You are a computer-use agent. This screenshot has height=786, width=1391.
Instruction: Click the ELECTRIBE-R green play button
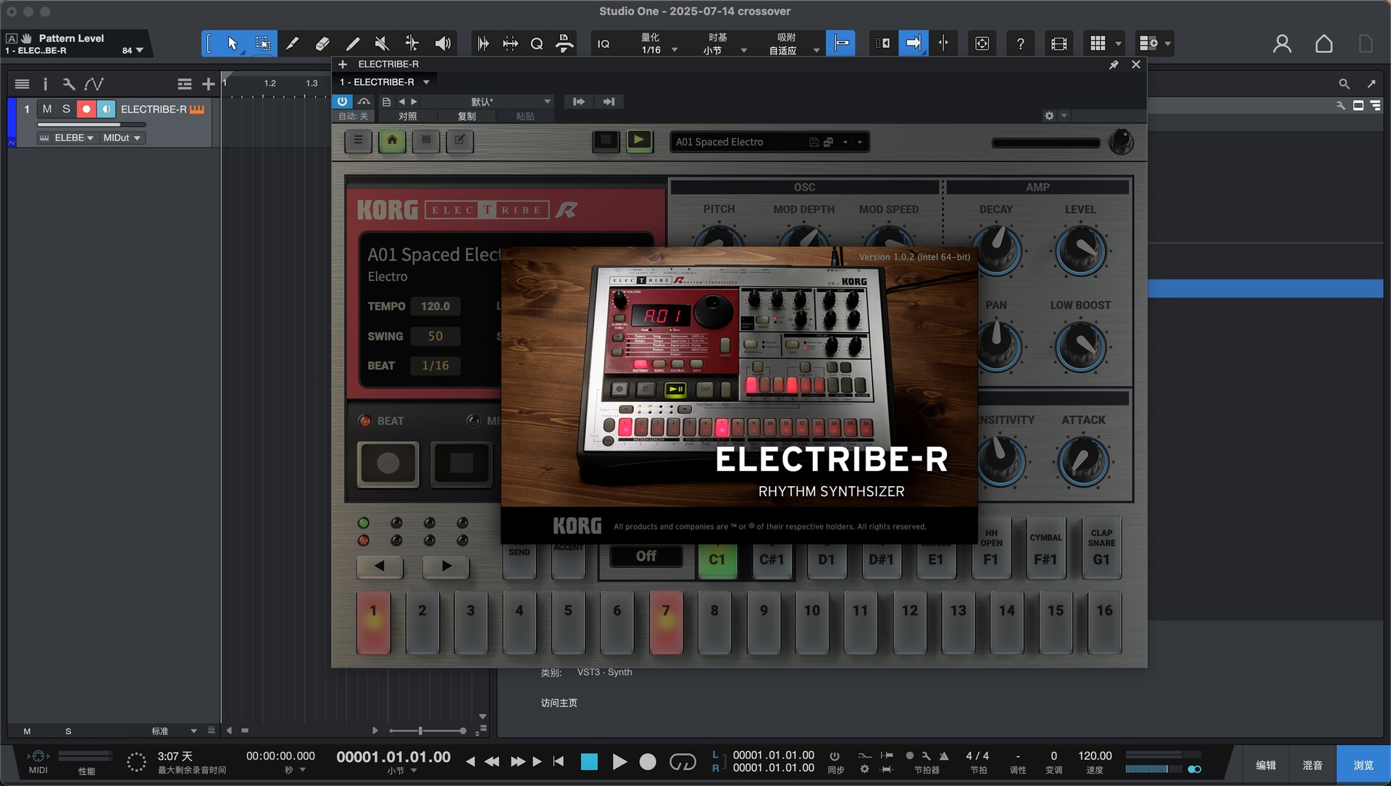tap(639, 140)
